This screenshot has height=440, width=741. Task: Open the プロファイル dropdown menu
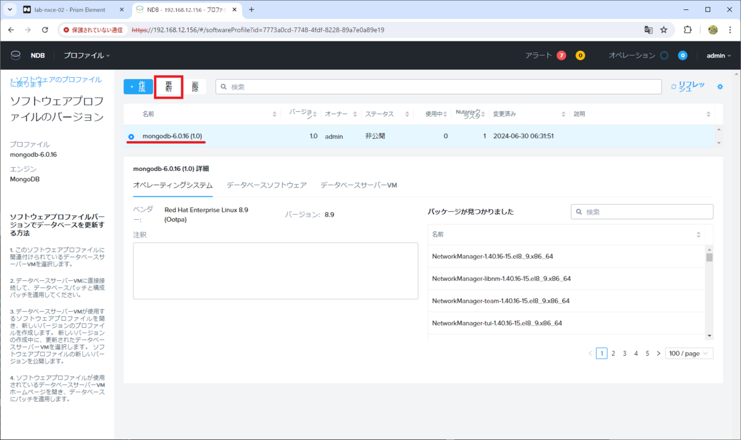click(x=86, y=56)
